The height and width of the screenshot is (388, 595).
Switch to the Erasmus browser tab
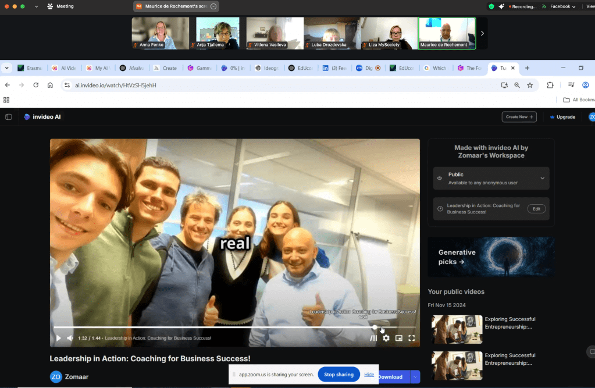30,68
